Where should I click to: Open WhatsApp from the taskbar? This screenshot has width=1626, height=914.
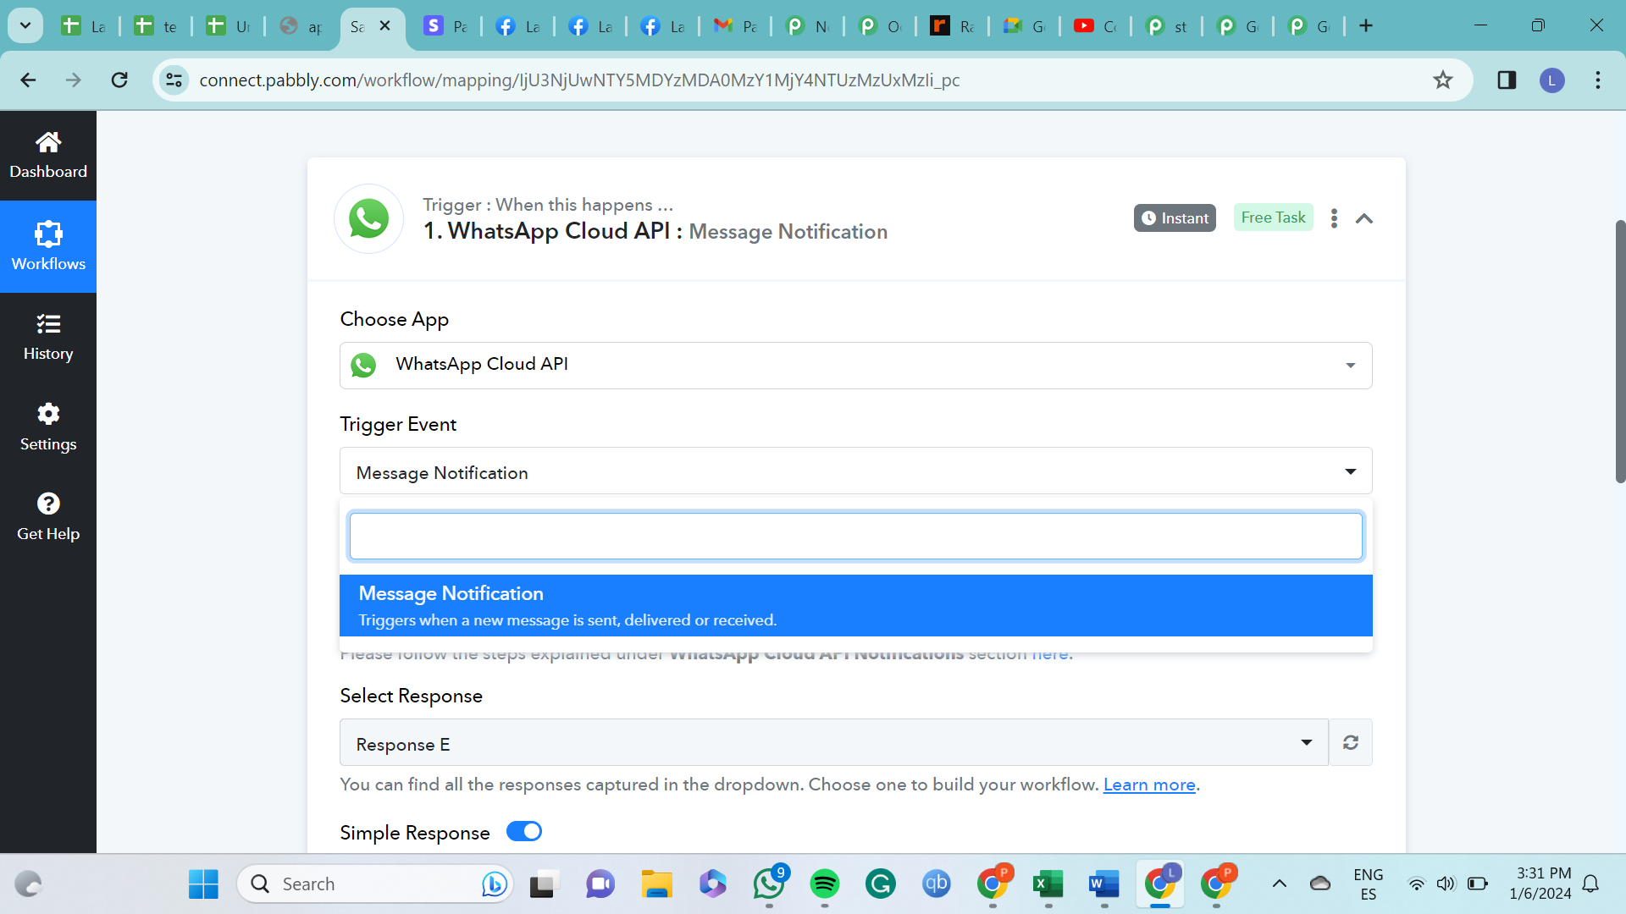(769, 884)
